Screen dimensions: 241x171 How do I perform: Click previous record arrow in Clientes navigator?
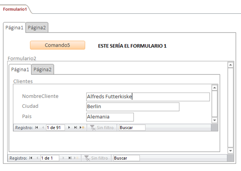(43, 128)
